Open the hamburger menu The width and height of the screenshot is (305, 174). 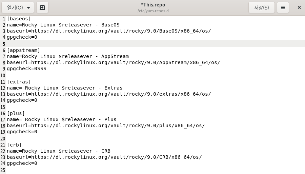(283, 7)
